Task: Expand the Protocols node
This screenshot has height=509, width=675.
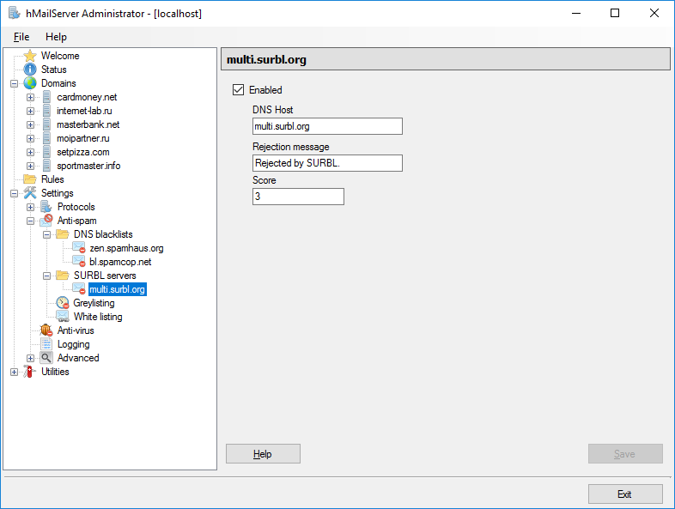Action: click(30, 208)
